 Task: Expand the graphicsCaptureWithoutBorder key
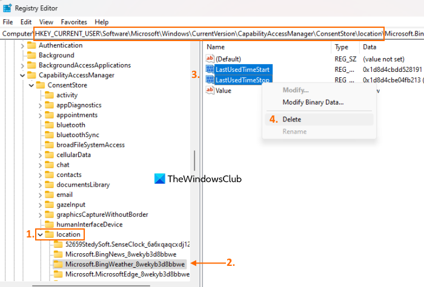click(x=41, y=215)
